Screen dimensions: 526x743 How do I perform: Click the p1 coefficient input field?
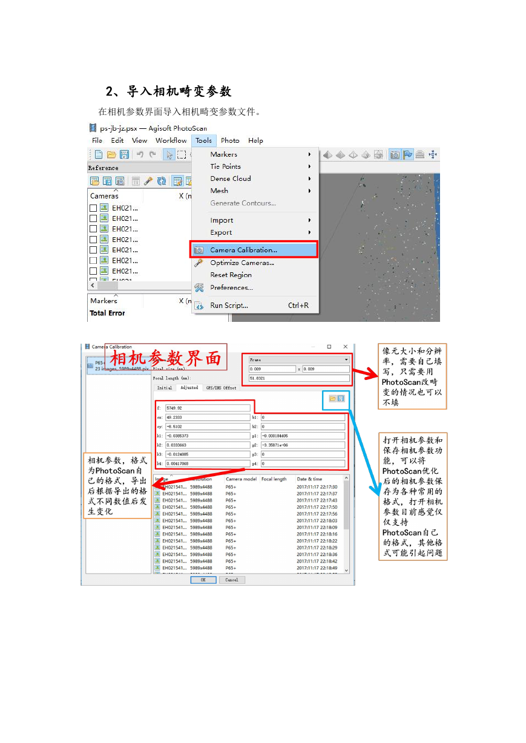(x=303, y=436)
